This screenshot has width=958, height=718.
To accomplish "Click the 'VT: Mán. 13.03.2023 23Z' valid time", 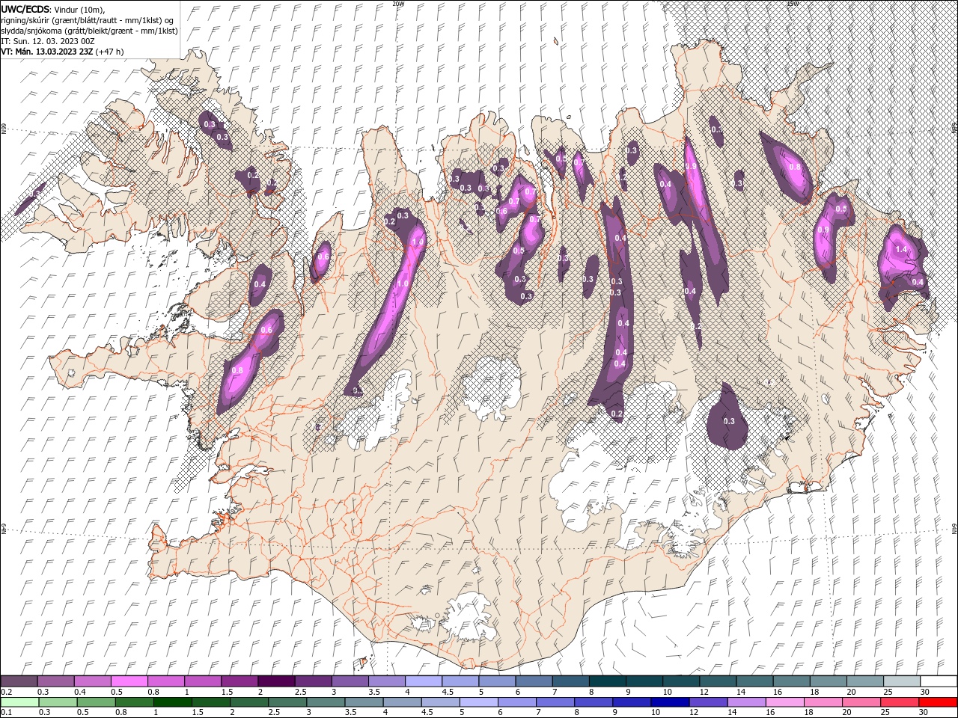I will pyautogui.click(x=46, y=52).
